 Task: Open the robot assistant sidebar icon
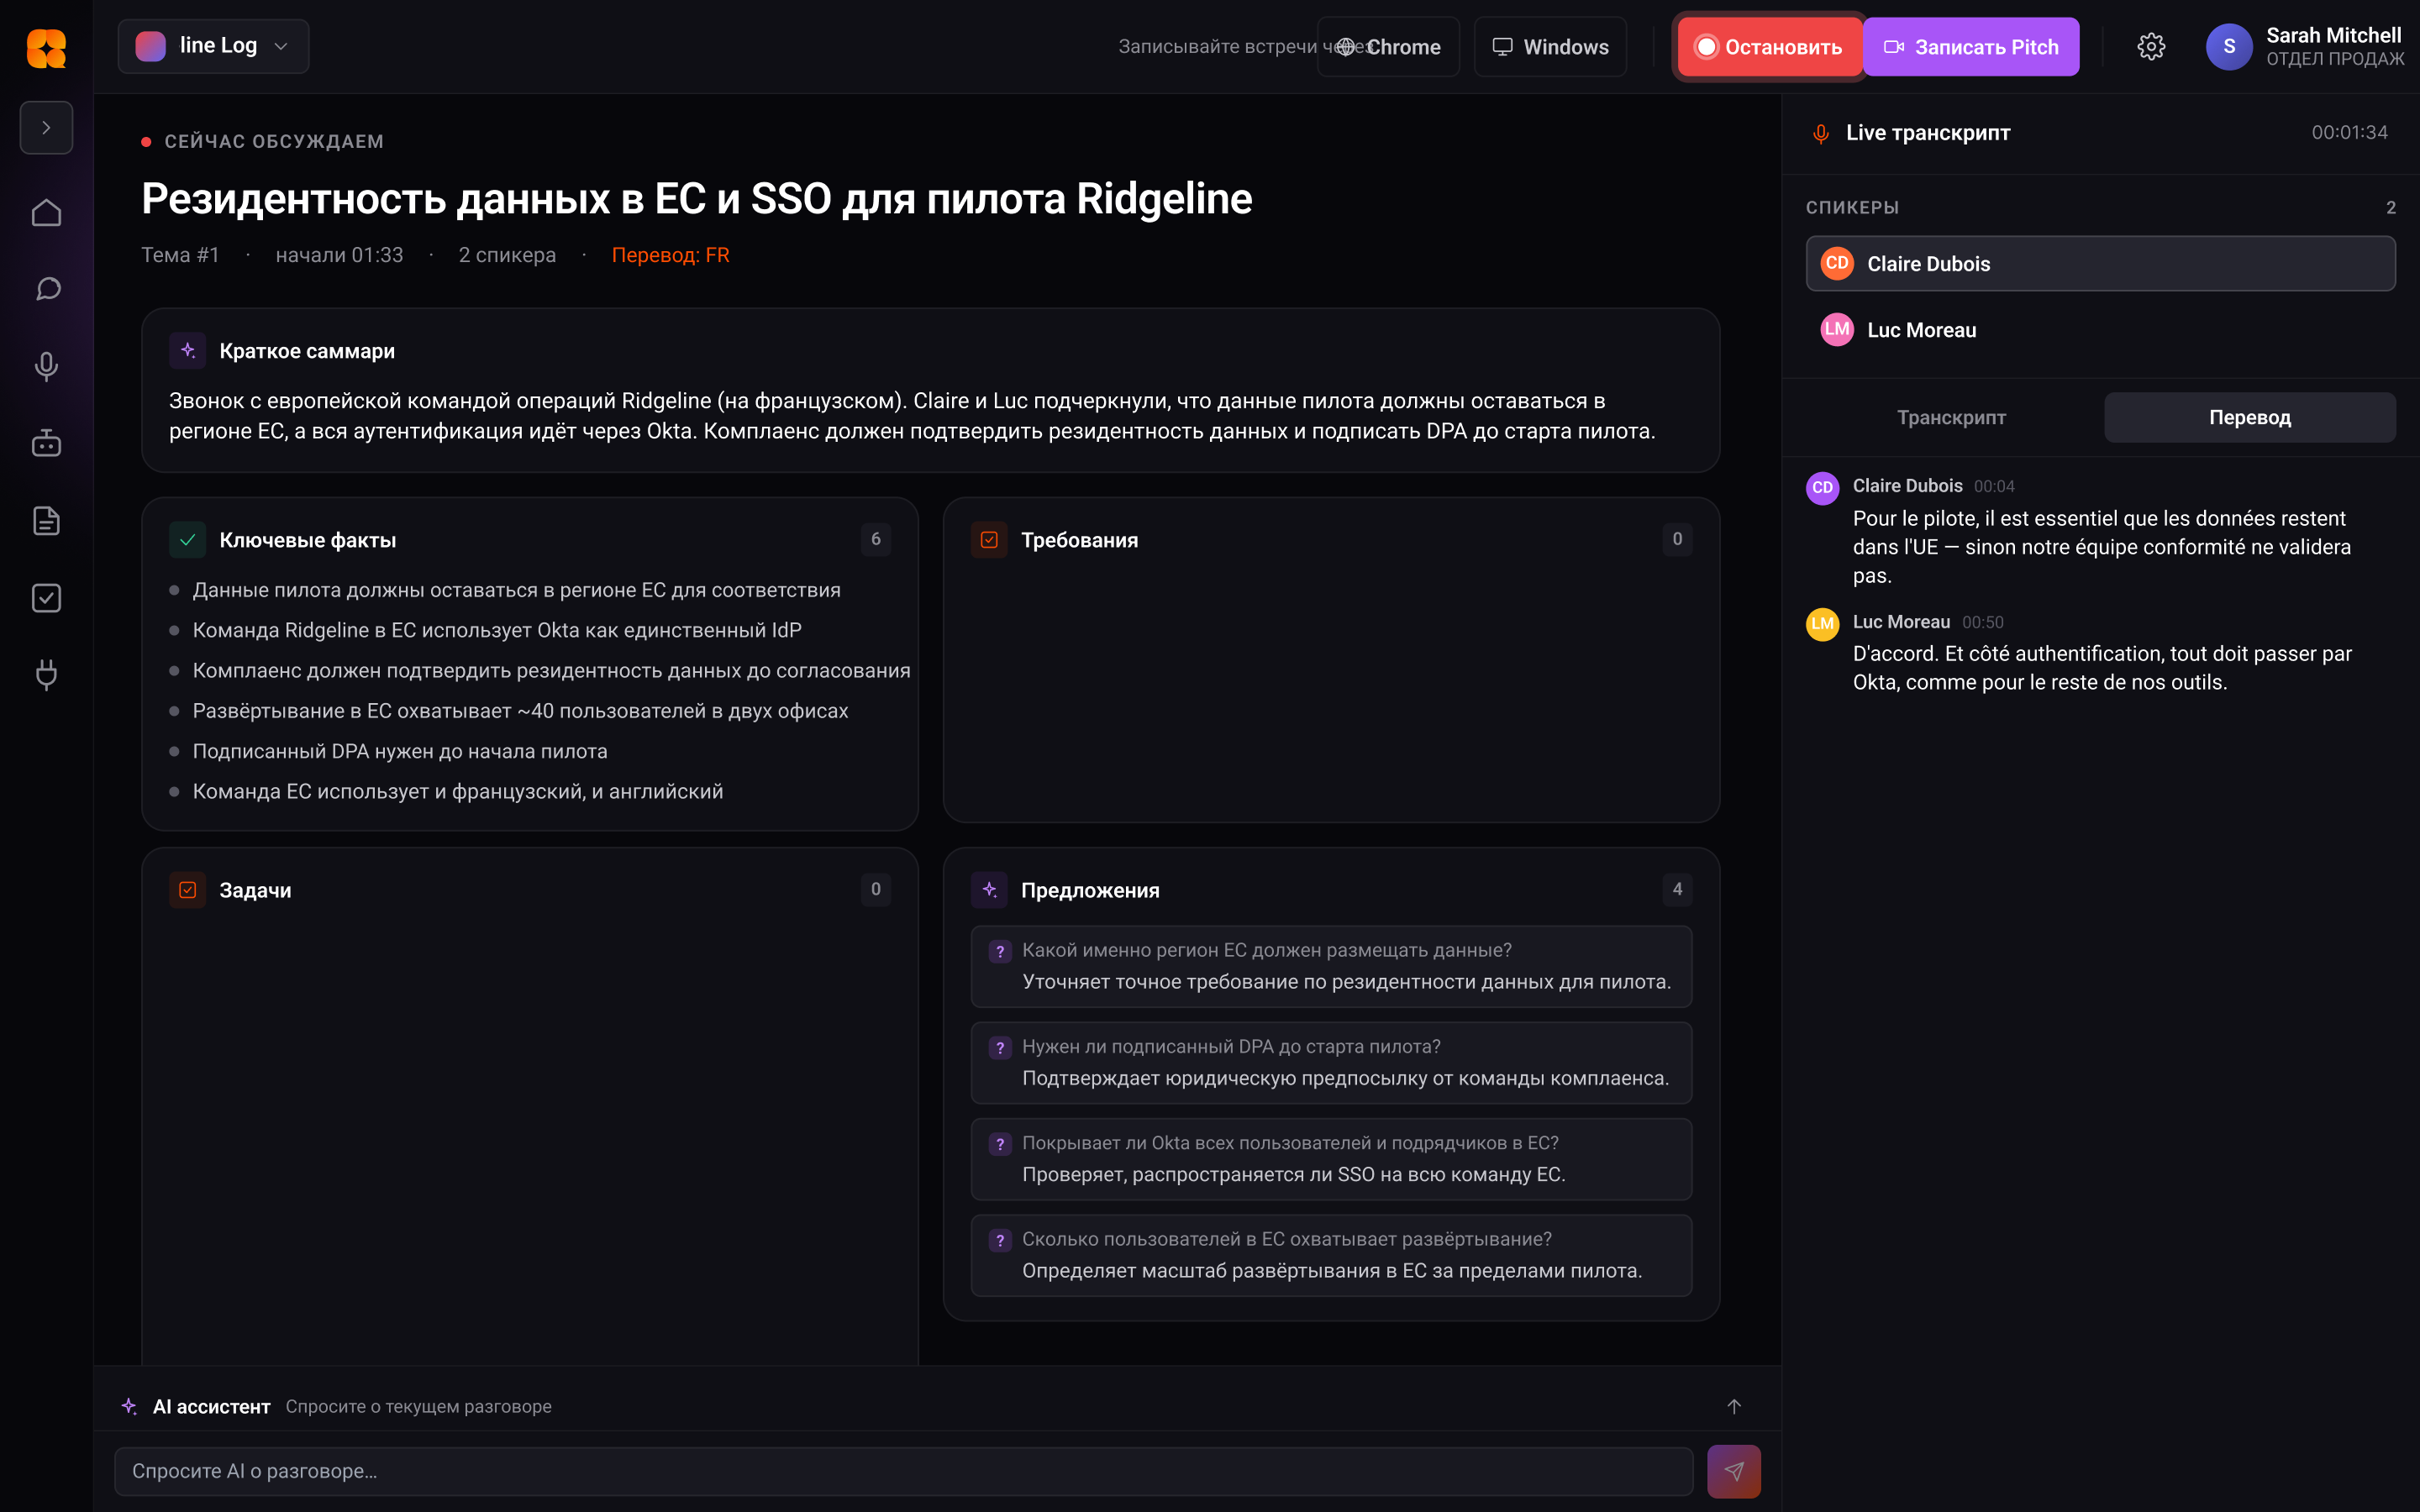tap(46, 443)
